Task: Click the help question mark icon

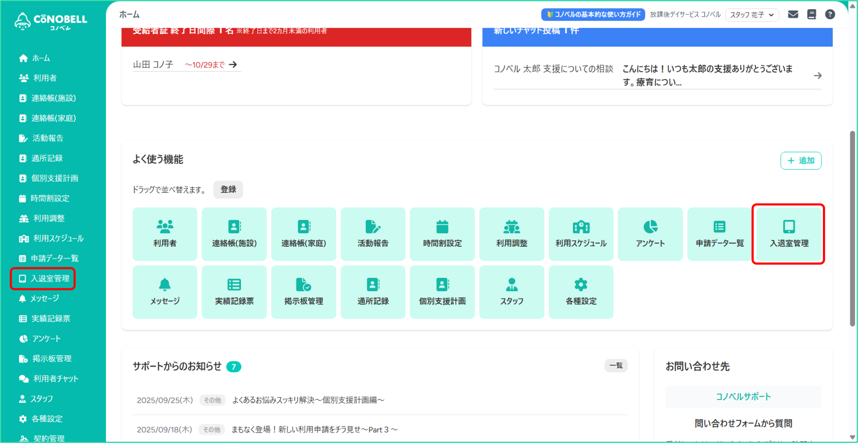Action: pos(830,14)
